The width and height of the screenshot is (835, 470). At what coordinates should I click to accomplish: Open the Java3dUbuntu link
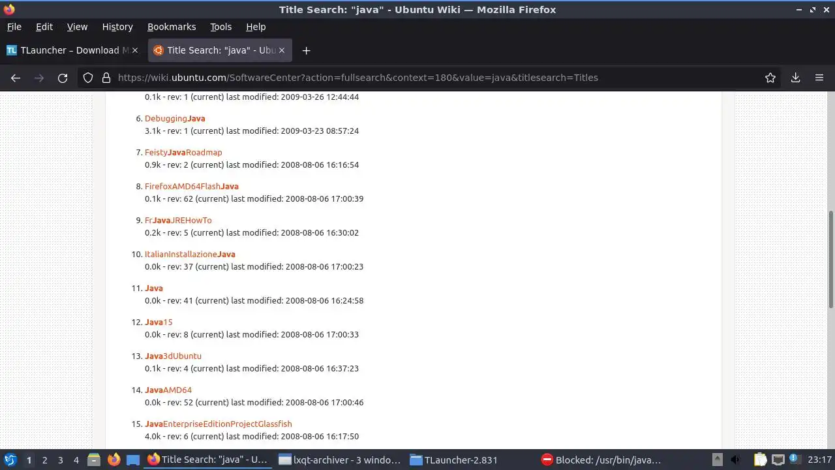(173, 356)
